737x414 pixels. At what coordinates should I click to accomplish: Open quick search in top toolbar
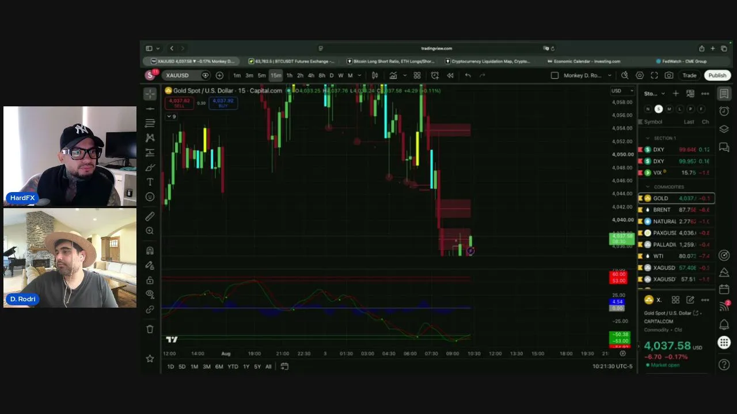click(x=625, y=75)
